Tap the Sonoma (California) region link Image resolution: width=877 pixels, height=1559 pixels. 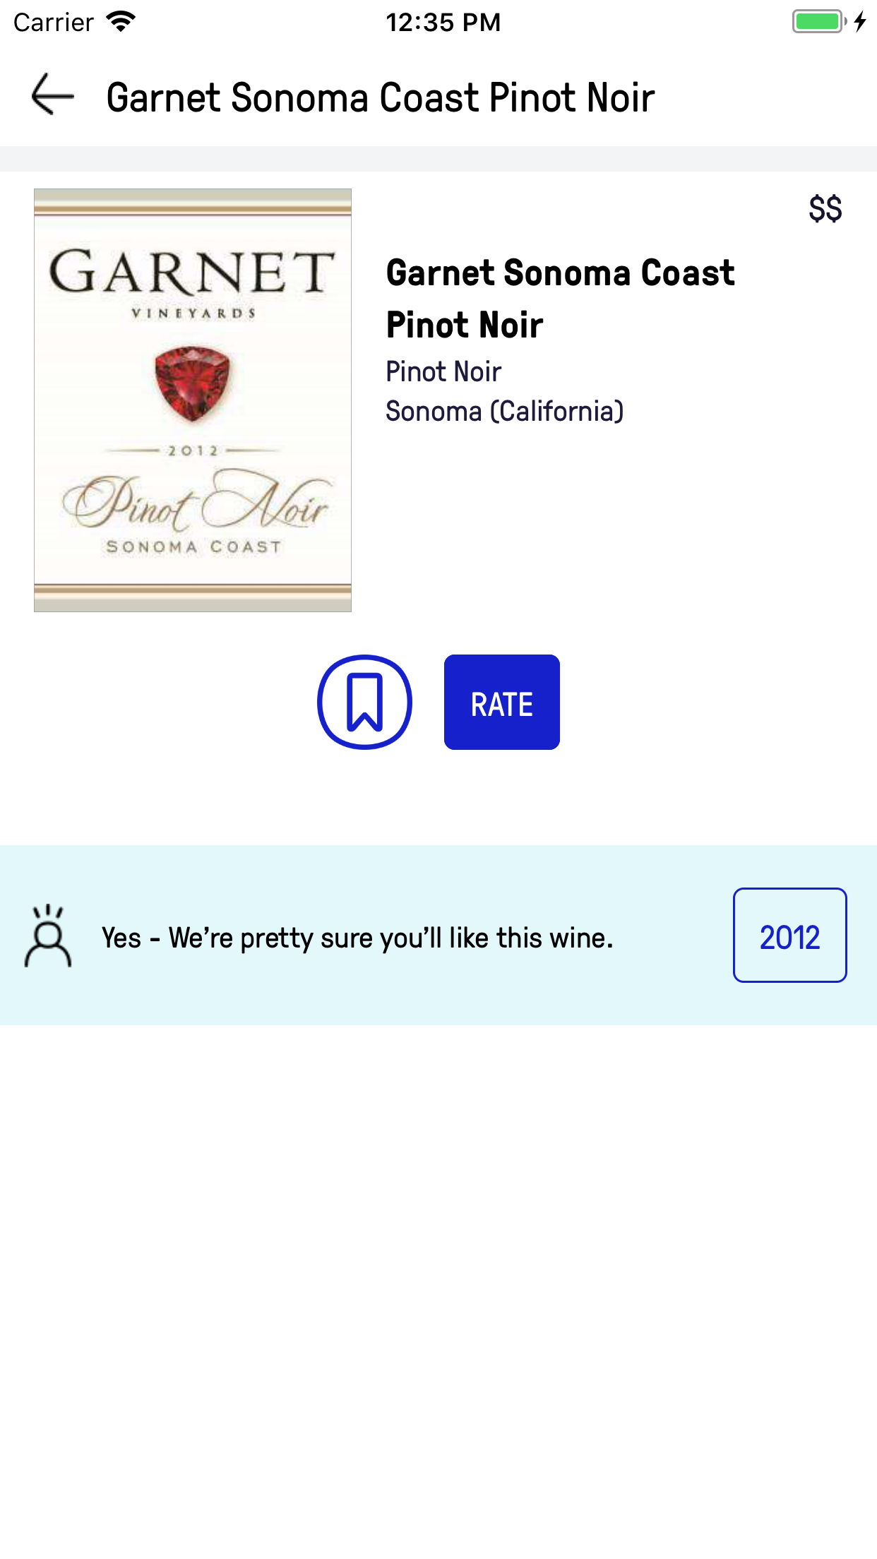coord(504,411)
